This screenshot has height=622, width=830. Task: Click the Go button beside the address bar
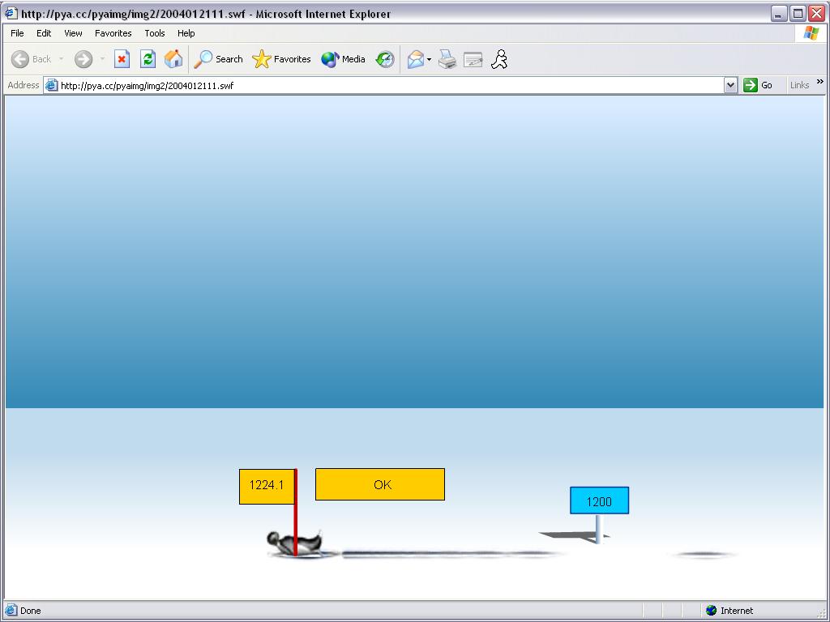click(x=759, y=85)
